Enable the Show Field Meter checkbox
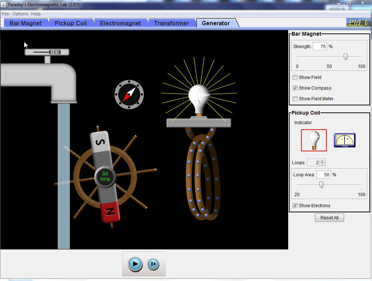Screen dimensions: 372x281 click(x=295, y=99)
